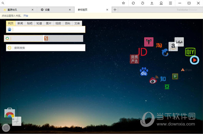Click the bookmark star icon
The image size is (203, 134).
(124, 3)
